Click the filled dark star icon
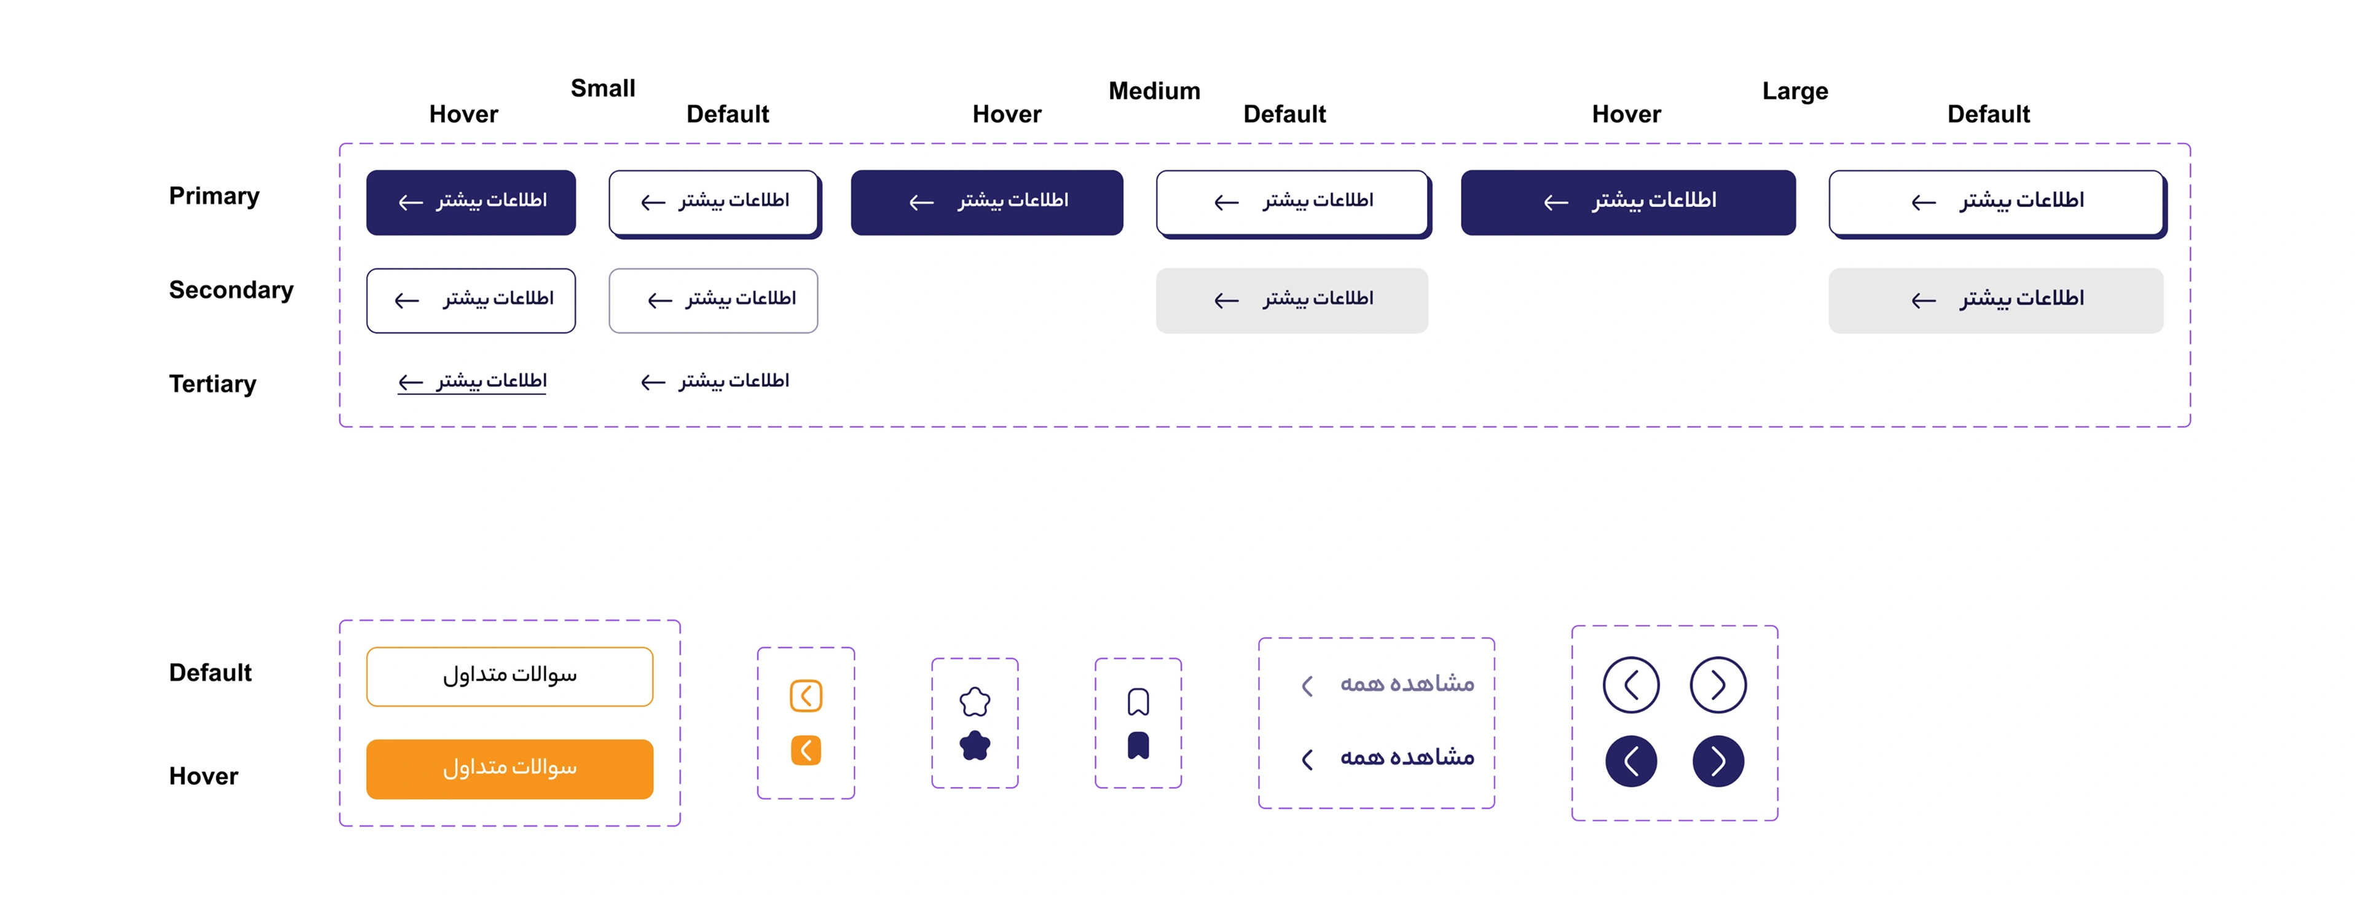 coord(975,746)
